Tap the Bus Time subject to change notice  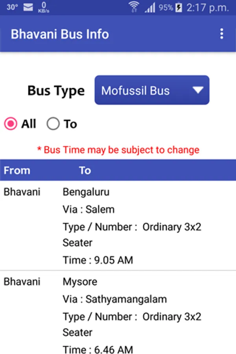pyautogui.click(x=118, y=150)
